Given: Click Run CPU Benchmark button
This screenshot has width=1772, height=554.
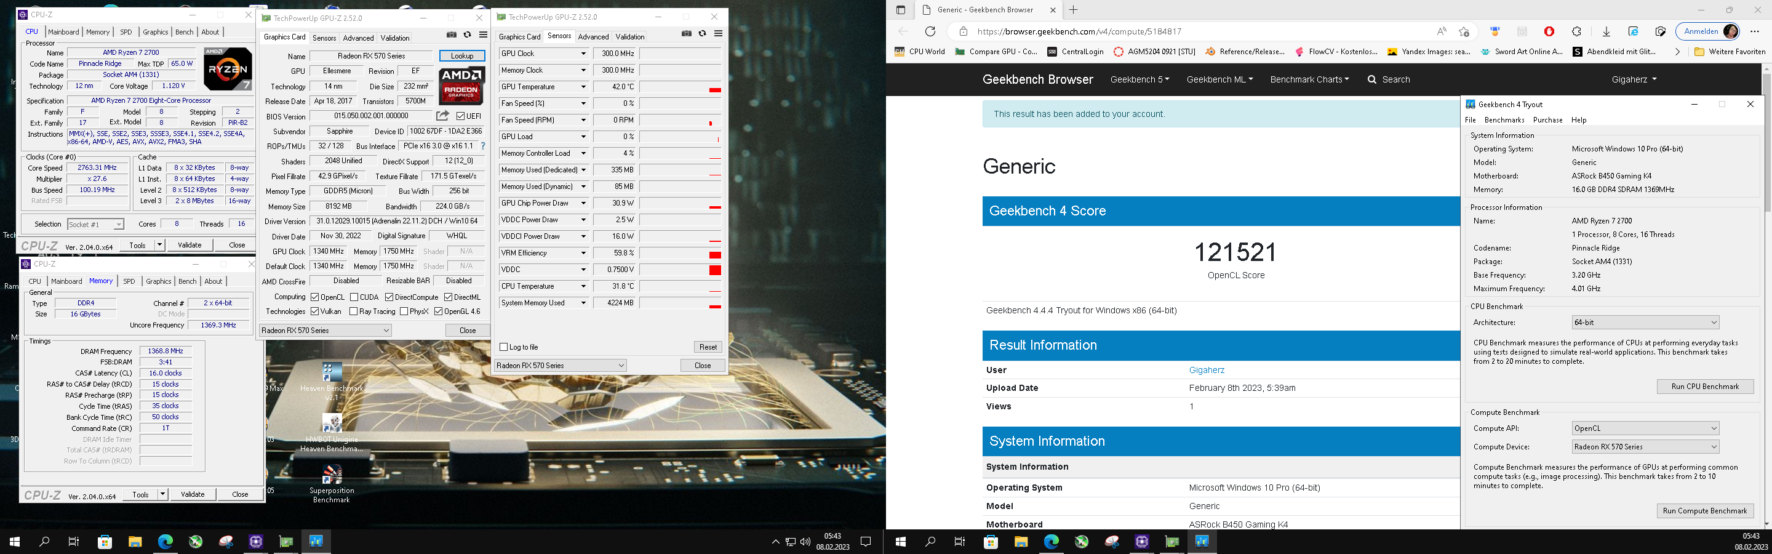Looking at the screenshot, I should click(x=1704, y=387).
